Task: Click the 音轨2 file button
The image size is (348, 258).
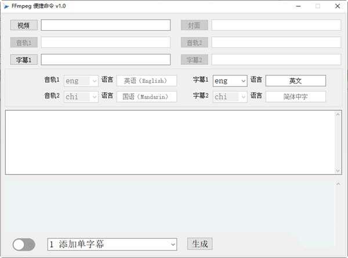Action: tap(194, 42)
